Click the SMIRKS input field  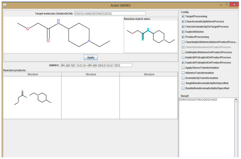tap(96, 65)
